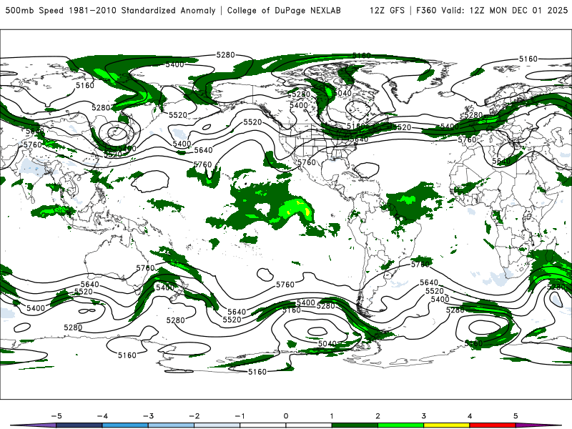The height and width of the screenshot is (429, 572).
Task: Click the '0' colorbar tick label
Action: (286, 416)
